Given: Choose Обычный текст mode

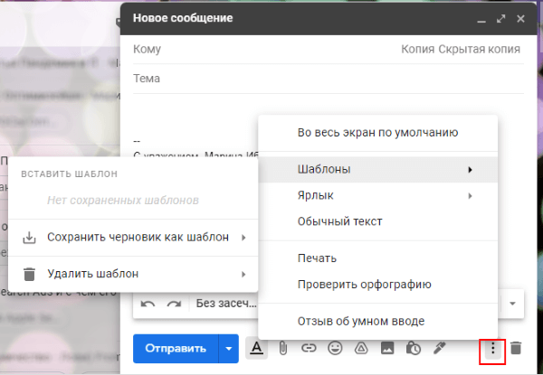Looking at the screenshot, I should [377, 221].
